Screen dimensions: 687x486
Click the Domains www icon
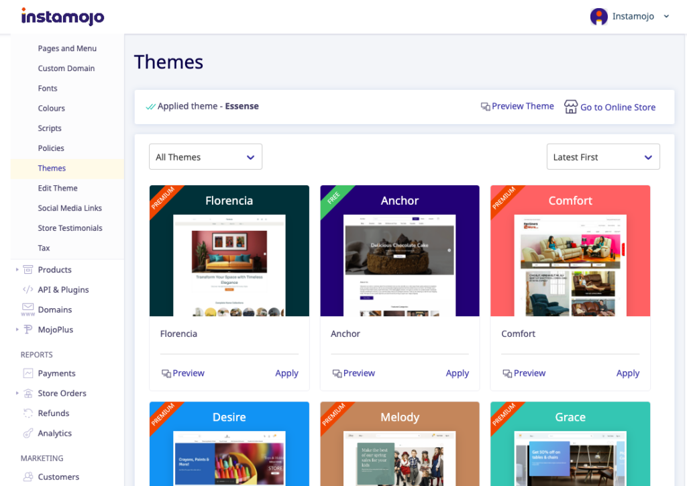click(28, 310)
